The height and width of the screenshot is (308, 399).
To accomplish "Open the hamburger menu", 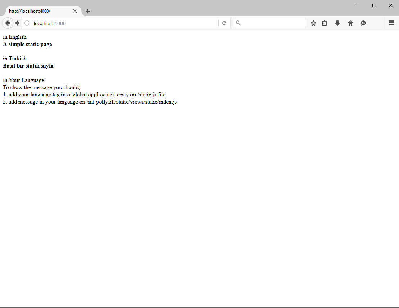I will coord(391,23).
